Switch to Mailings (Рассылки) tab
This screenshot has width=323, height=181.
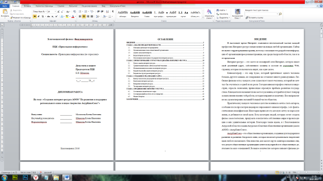click(73, 6)
